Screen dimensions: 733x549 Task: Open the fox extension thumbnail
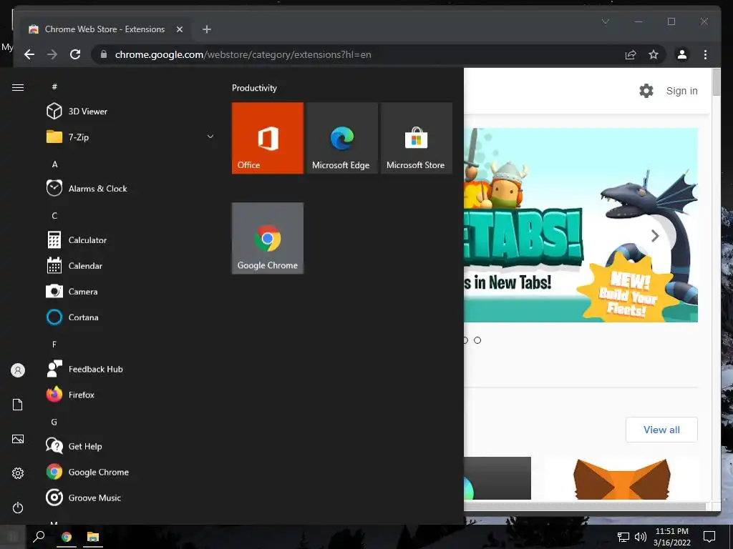[621, 478]
